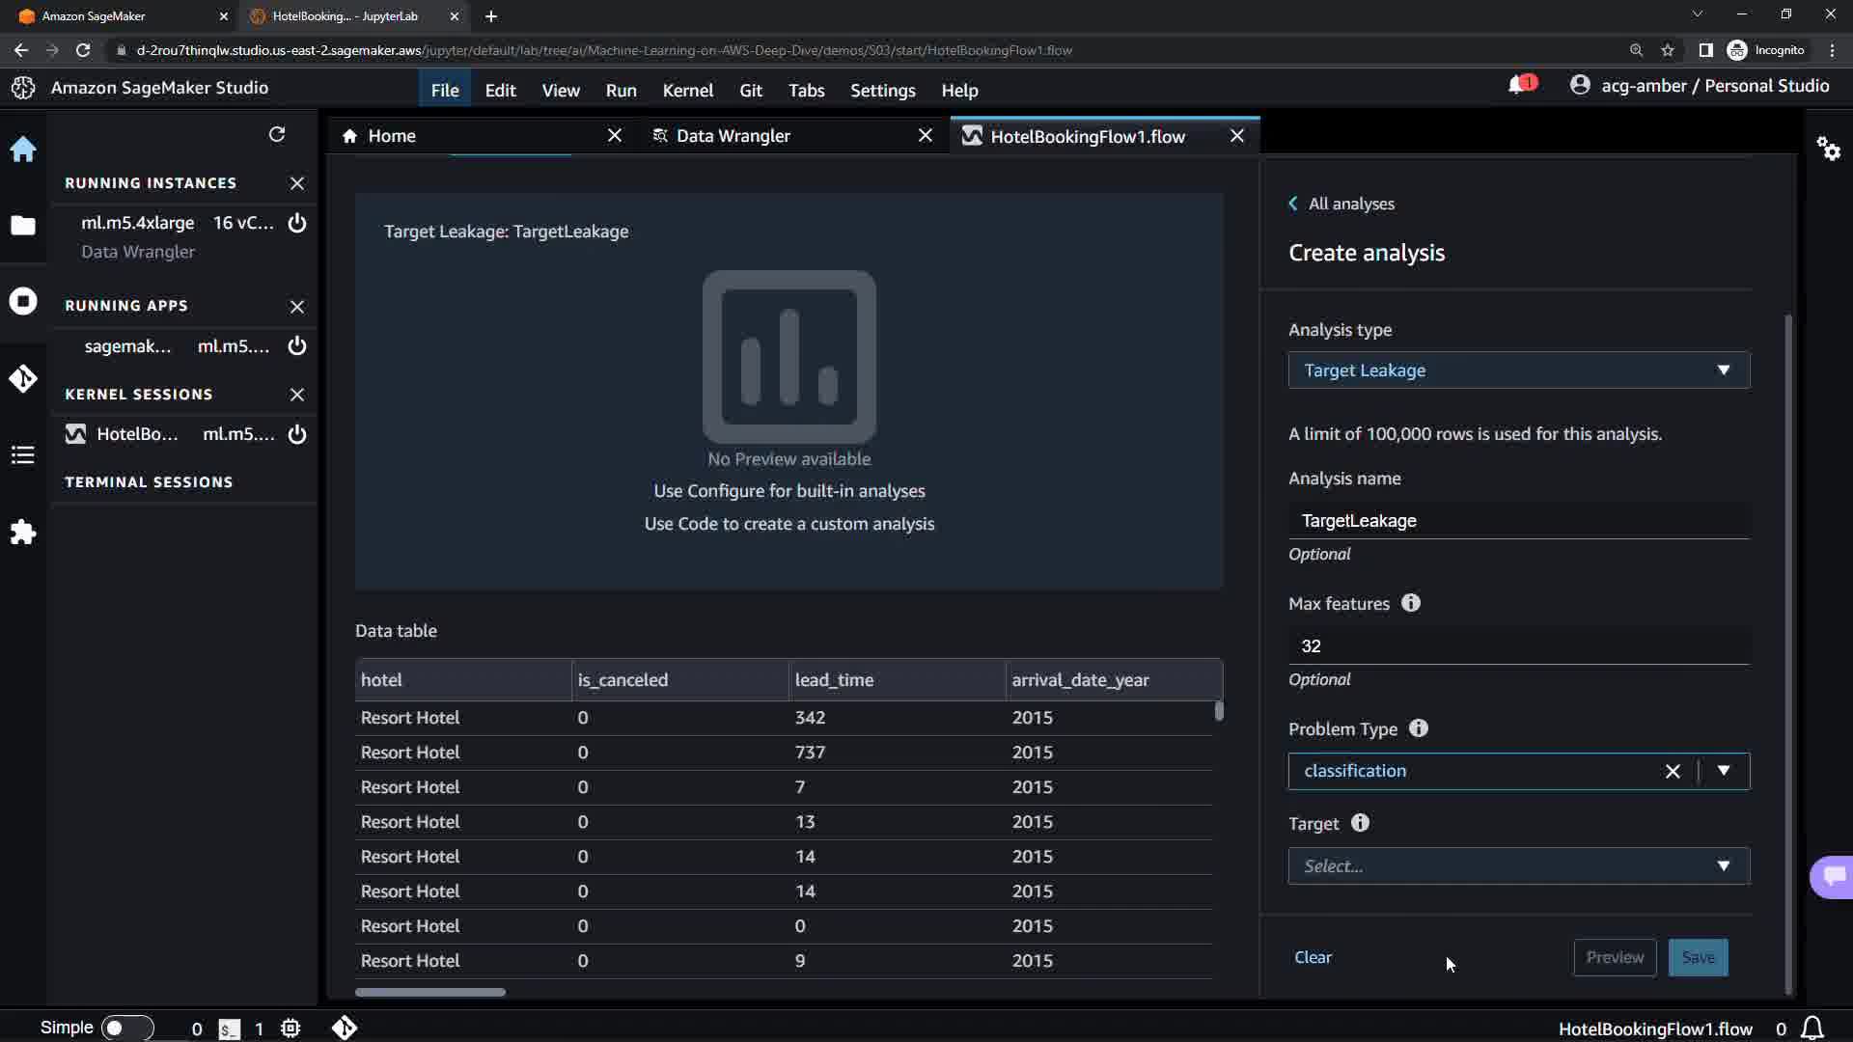The width and height of the screenshot is (1853, 1042).
Task: Refresh the running instances list
Action: point(277,134)
